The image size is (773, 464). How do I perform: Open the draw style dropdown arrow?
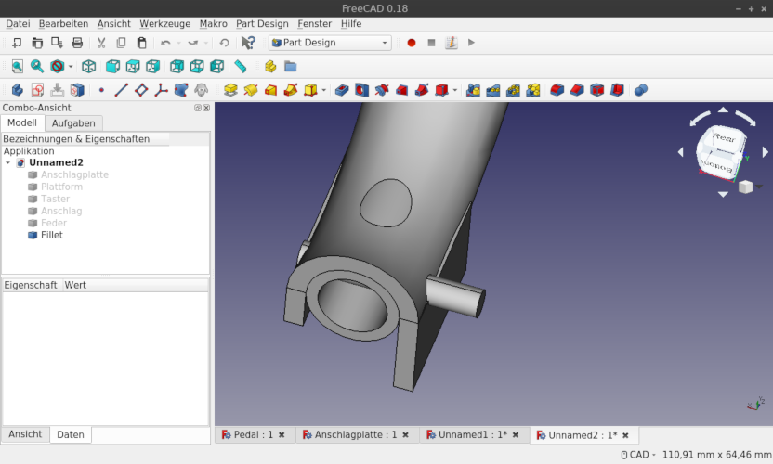tap(71, 67)
